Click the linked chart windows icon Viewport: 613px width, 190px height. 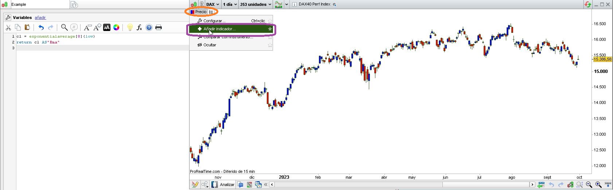(x=258, y=185)
